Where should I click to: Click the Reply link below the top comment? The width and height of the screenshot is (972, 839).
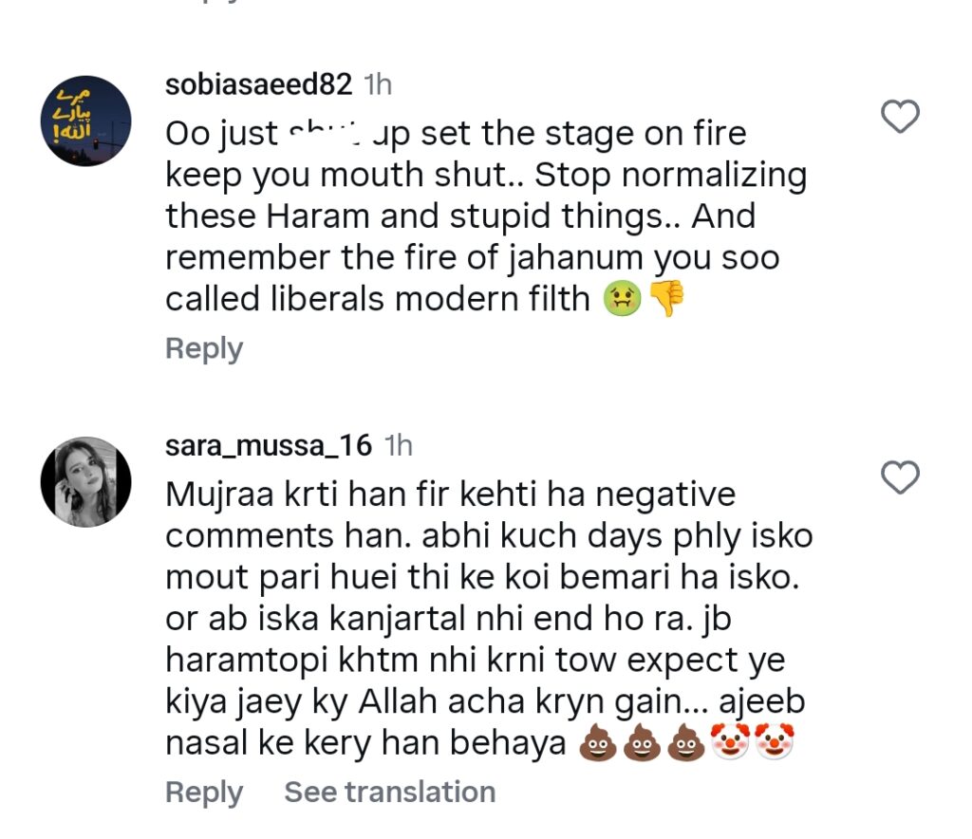tap(202, 348)
